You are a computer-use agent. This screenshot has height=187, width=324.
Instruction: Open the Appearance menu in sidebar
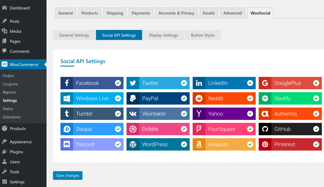21,142
